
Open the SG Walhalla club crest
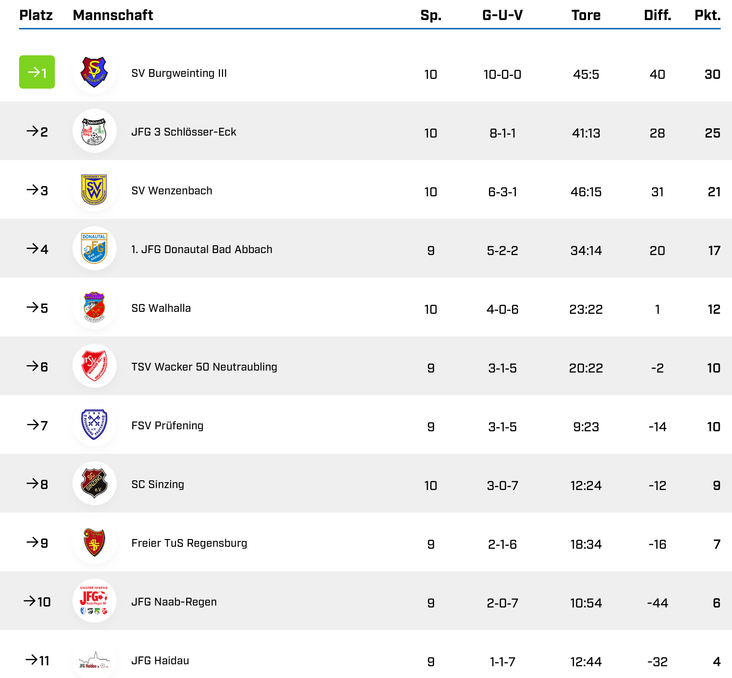94,307
